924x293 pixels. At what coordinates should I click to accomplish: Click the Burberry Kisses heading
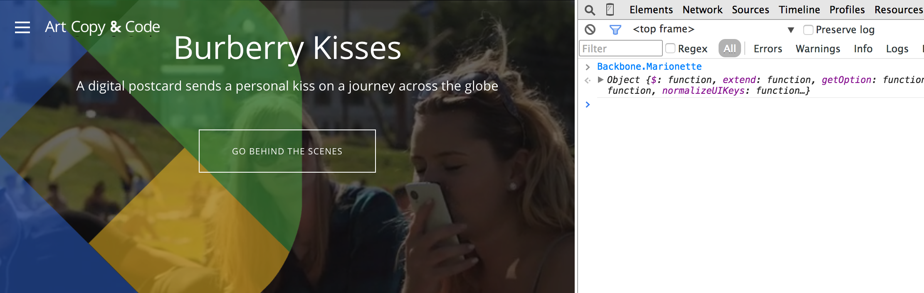tap(287, 49)
